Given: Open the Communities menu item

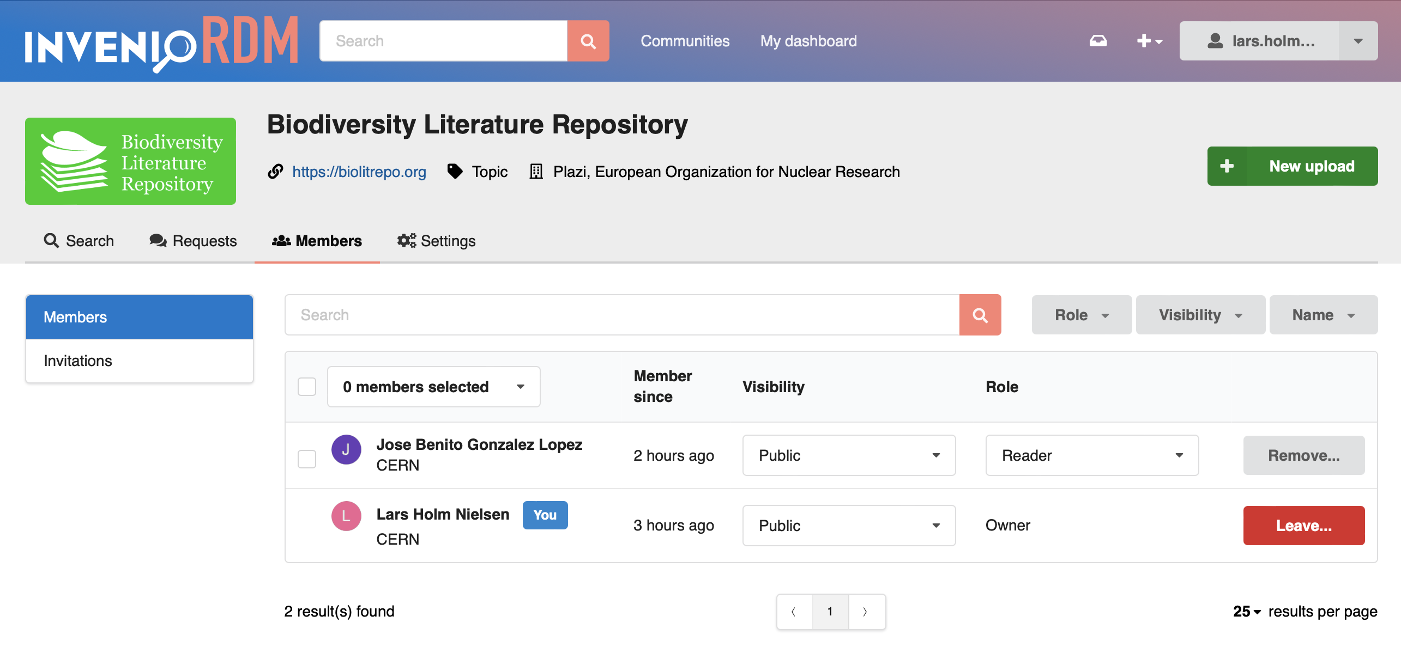Looking at the screenshot, I should click(x=685, y=41).
